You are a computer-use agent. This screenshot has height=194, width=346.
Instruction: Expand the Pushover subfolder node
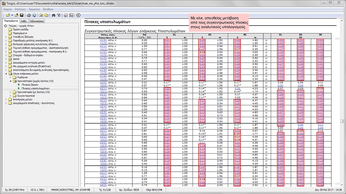[x=10, y=77]
